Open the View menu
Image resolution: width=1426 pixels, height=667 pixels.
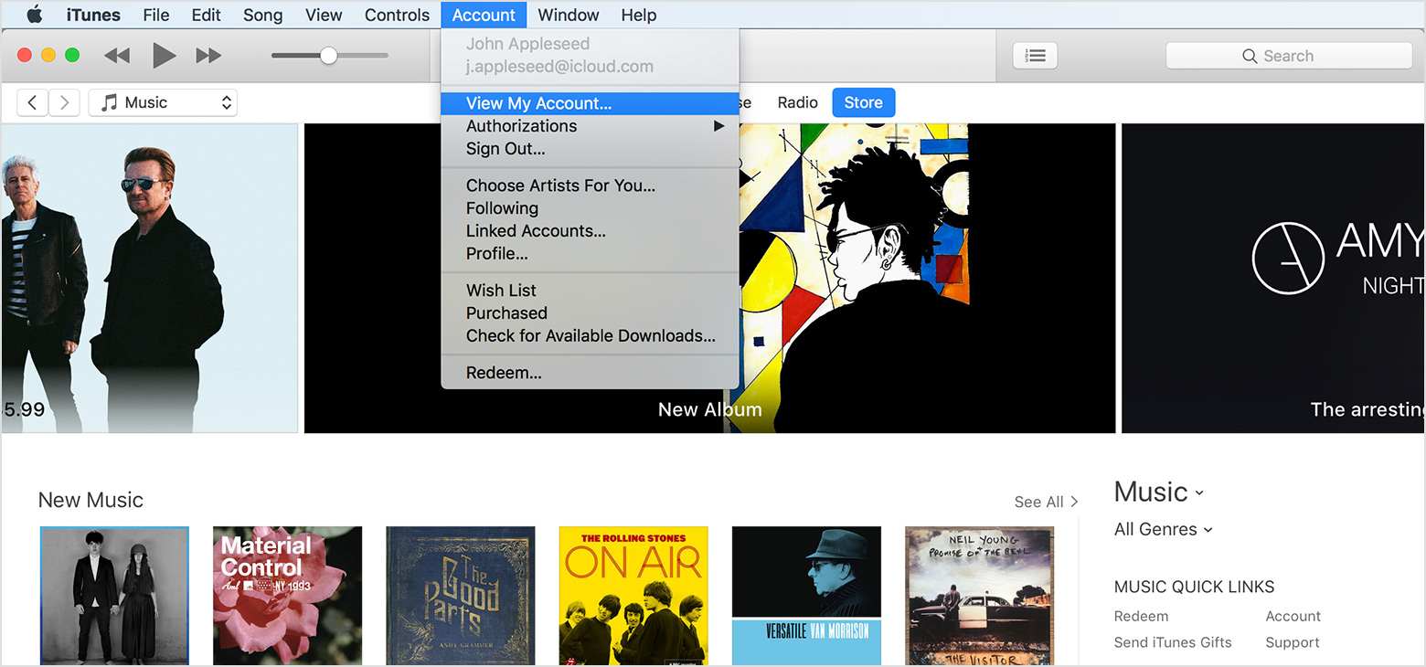pos(324,15)
